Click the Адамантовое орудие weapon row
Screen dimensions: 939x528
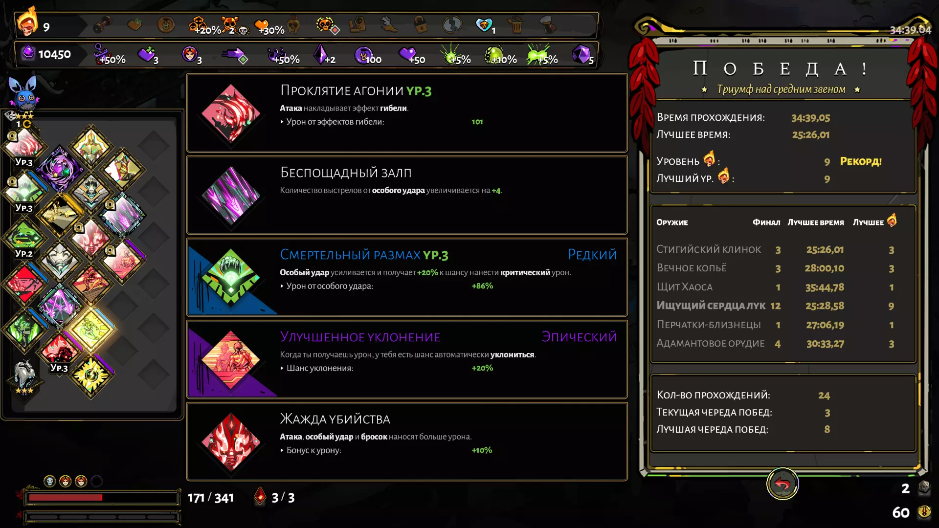tap(782, 344)
